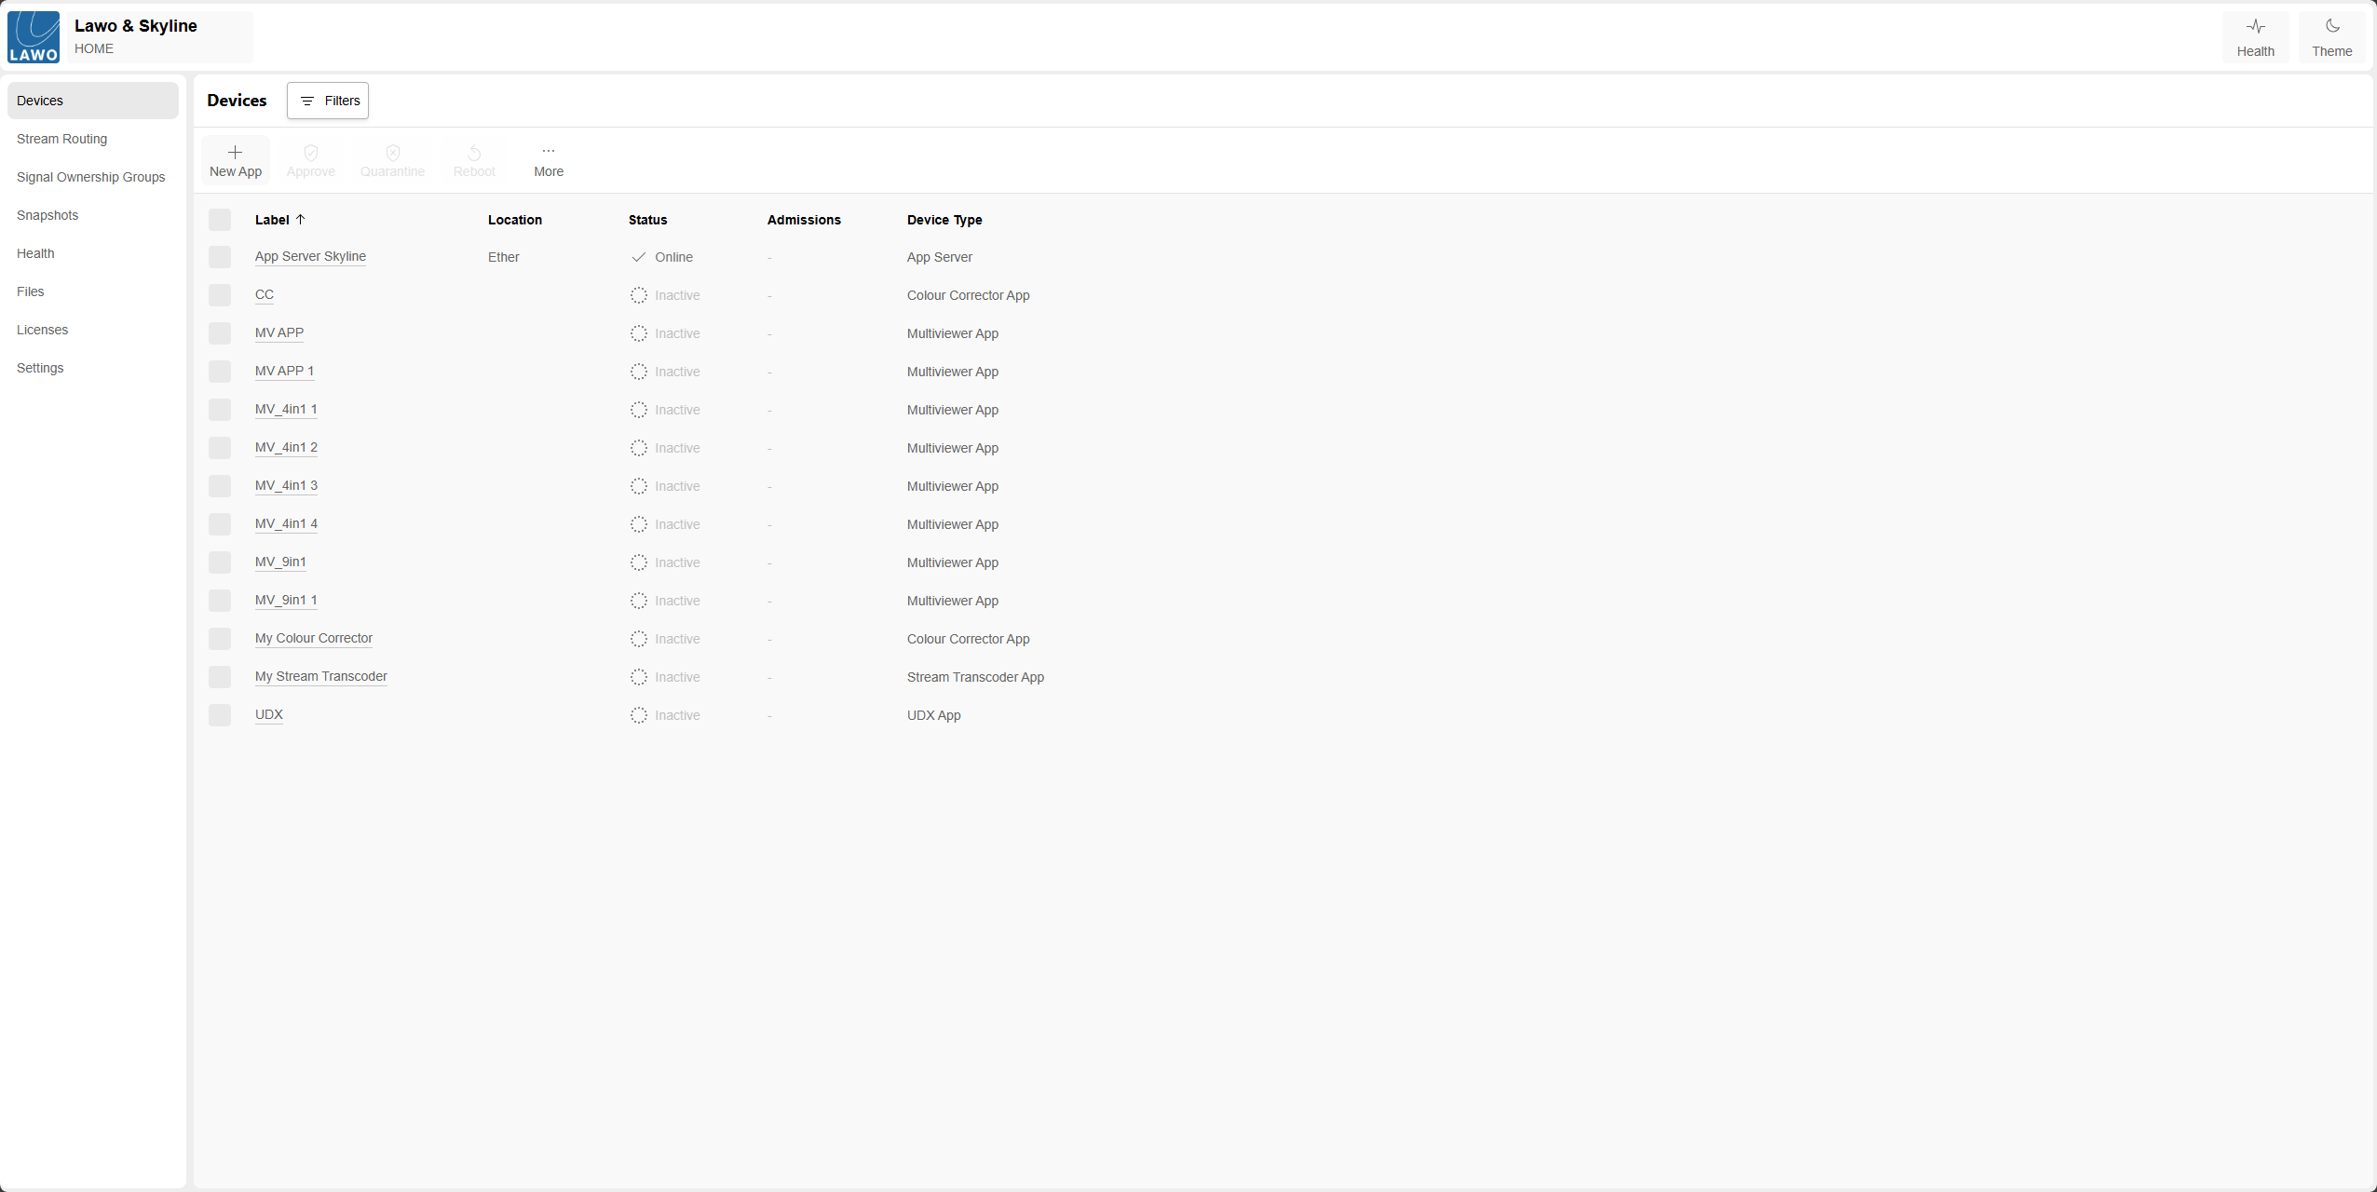
Task: Click the Quarantine shield icon
Action: tap(393, 153)
